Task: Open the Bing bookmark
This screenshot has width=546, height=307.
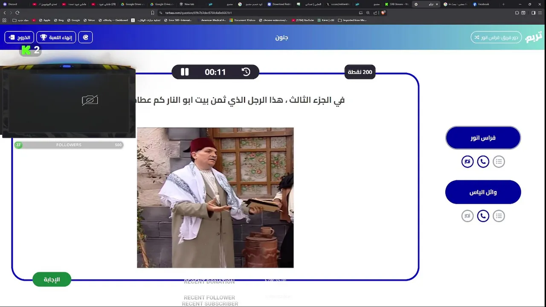Action: pos(59,20)
